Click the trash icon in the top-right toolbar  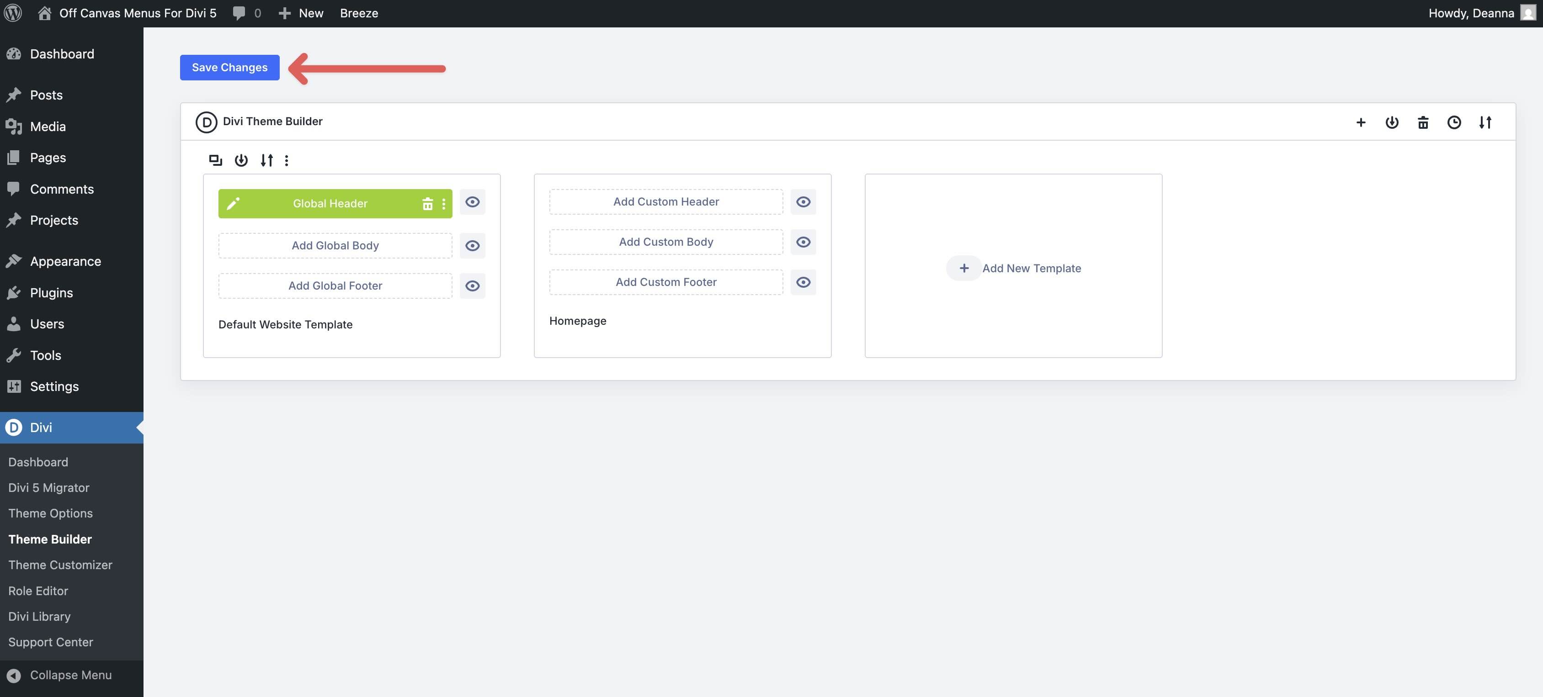(x=1423, y=122)
